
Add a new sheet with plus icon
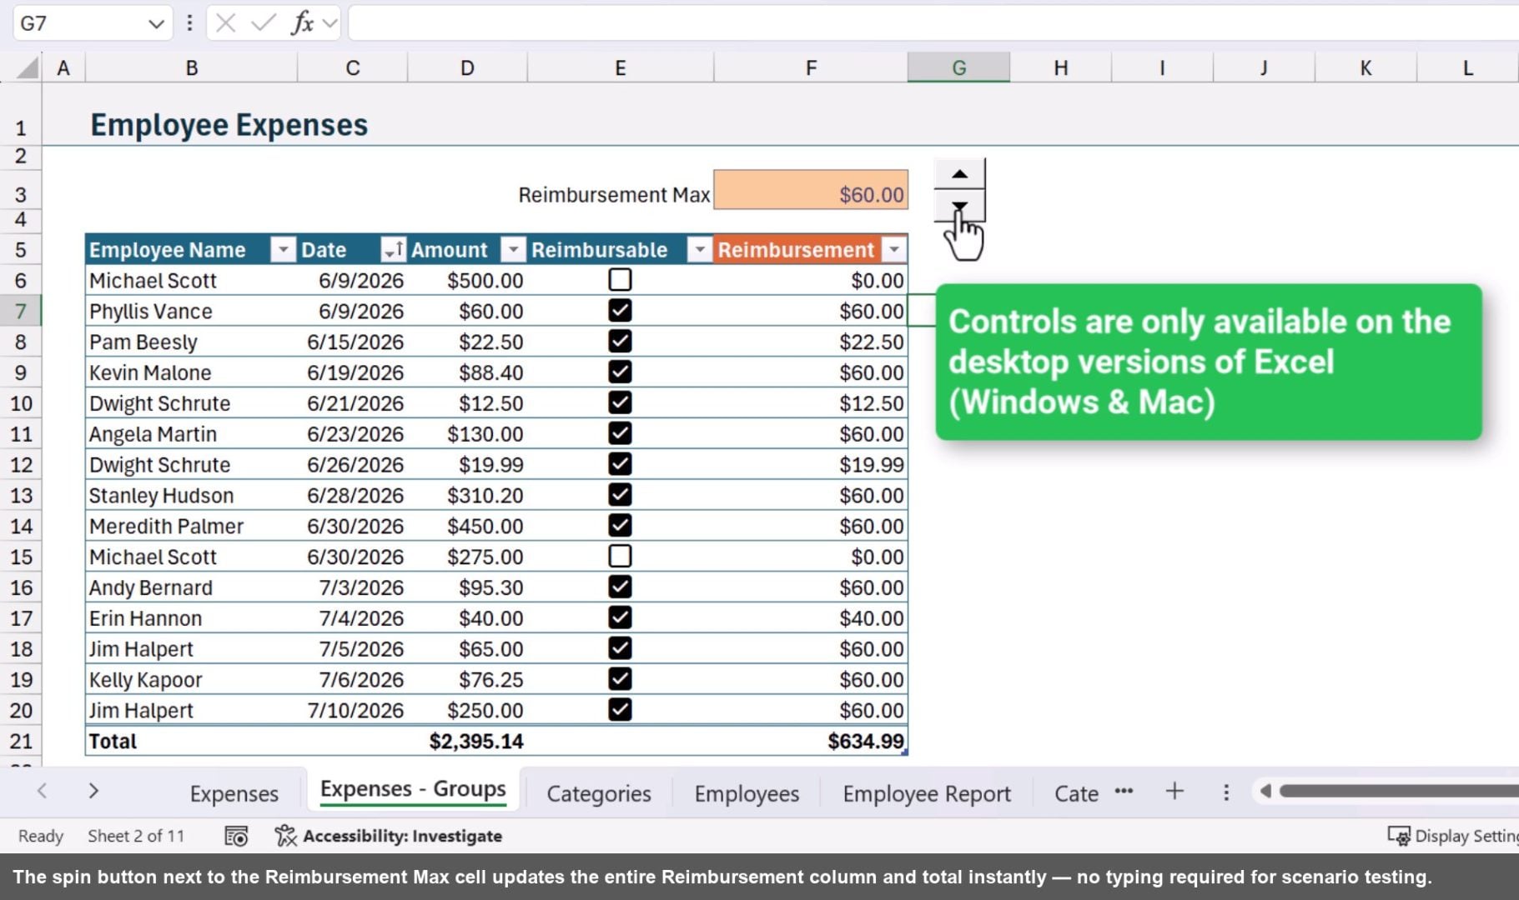(1174, 791)
